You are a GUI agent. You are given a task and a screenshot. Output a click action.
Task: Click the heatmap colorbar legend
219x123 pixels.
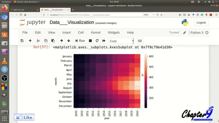click(146, 81)
